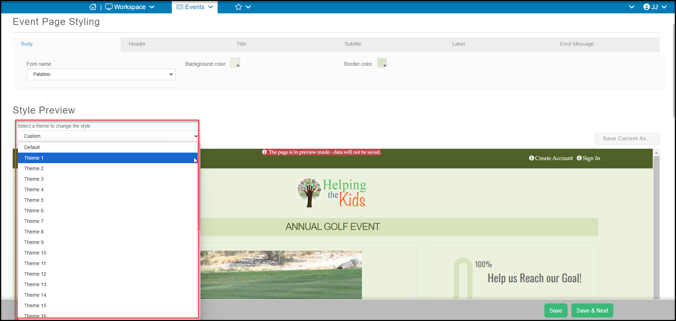Expand the chevron next to the star
The width and height of the screenshot is (676, 321).
pyautogui.click(x=248, y=7)
